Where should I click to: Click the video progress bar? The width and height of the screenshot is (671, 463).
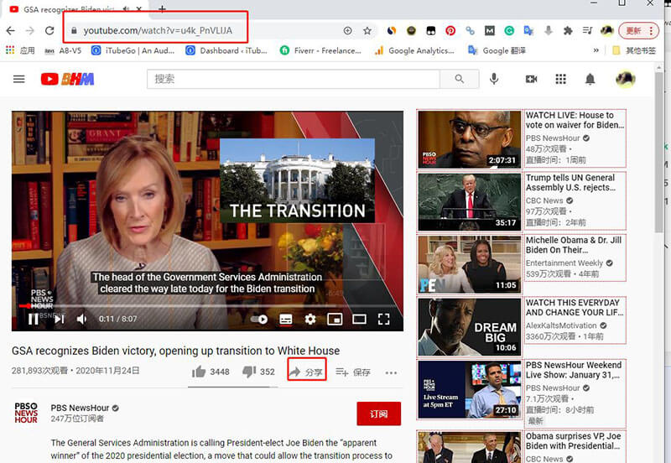(207, 306)
